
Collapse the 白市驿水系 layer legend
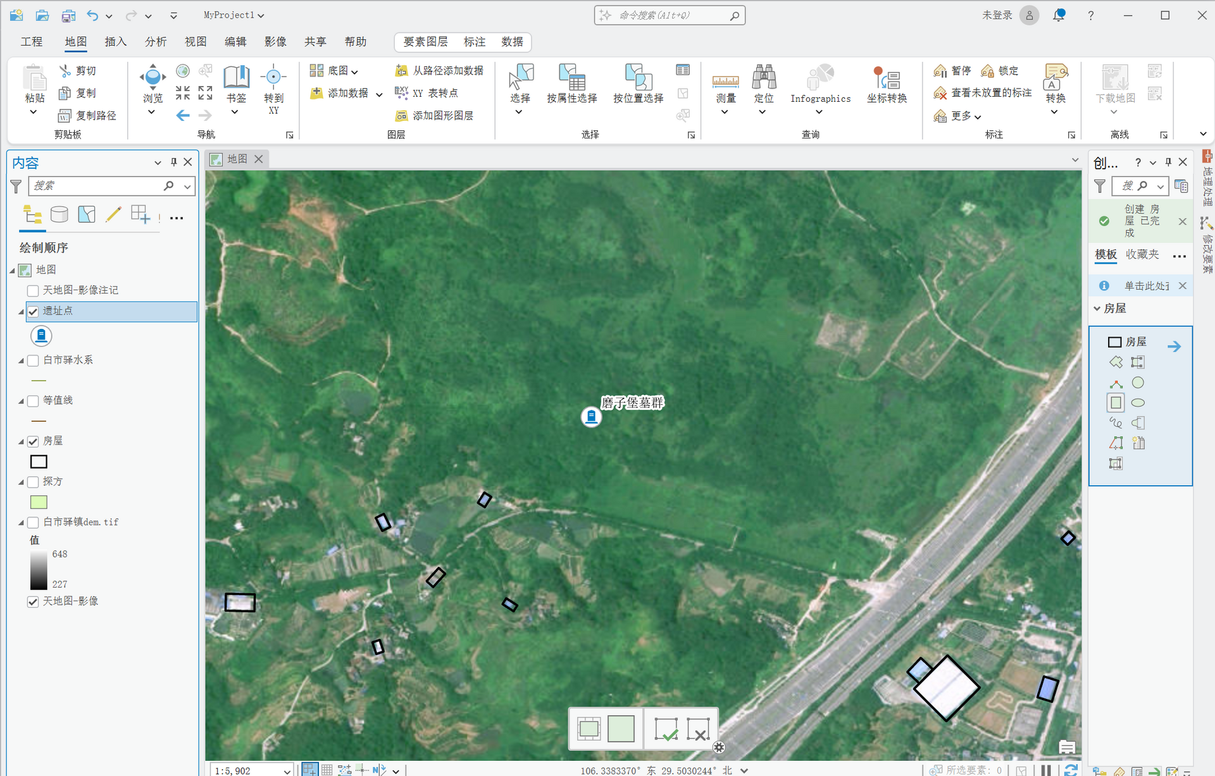[x=21, y=361]
